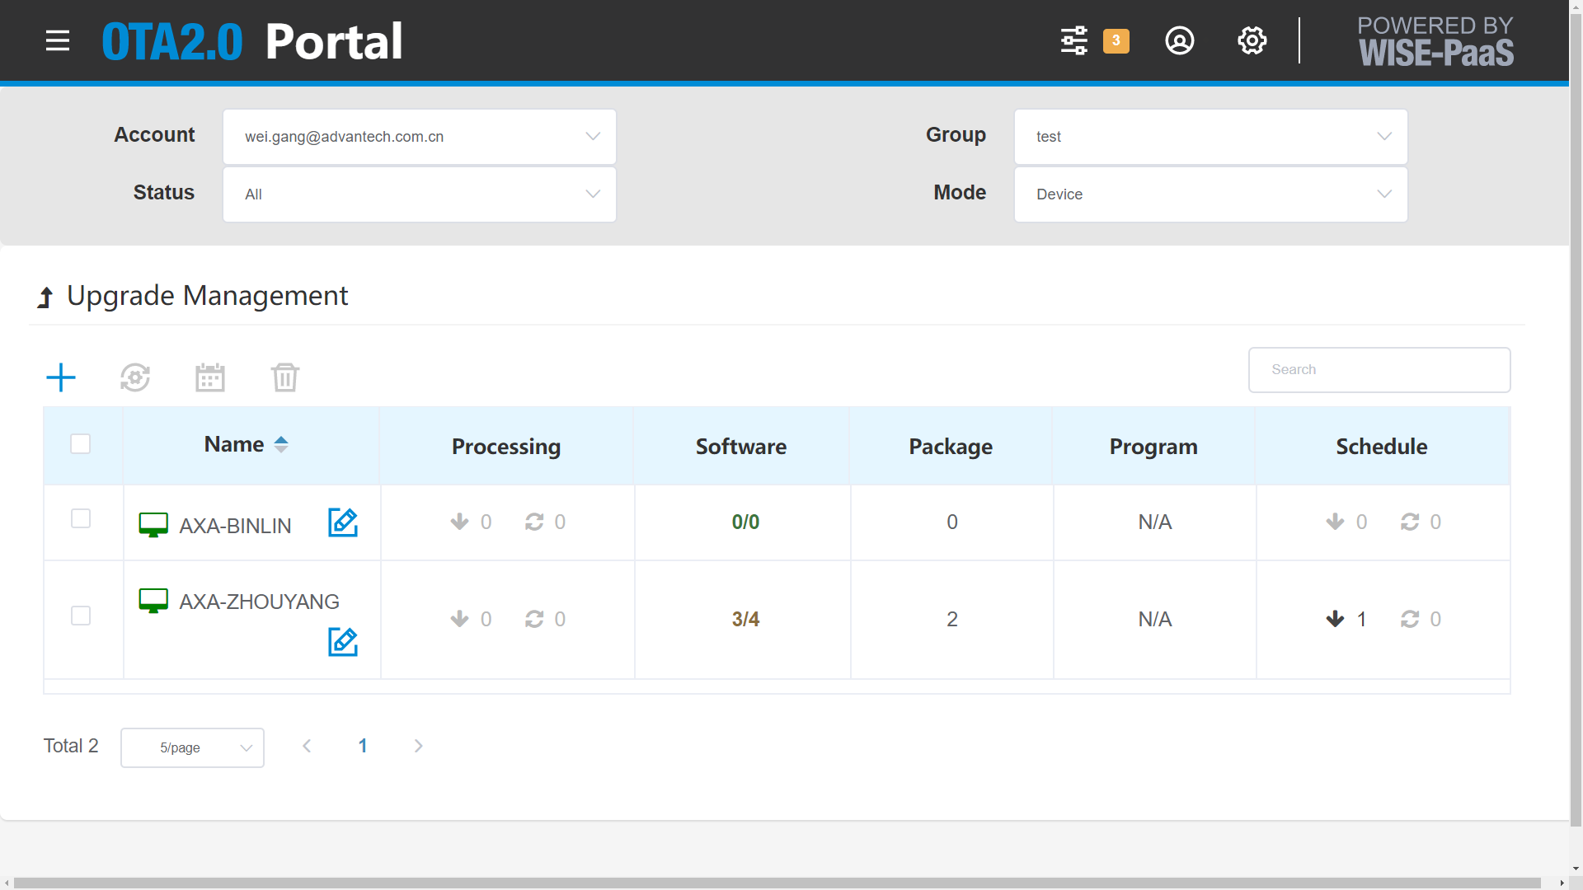Check the AXA-ZHOUYANG row checkbox
This screenshot has width=1583, height=890.
(81, 616)
